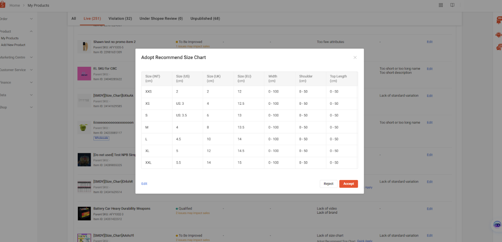This screenshot has height=242, width=502.
Task: Switch to the Violation (32) tab
Action: (120, 18)
